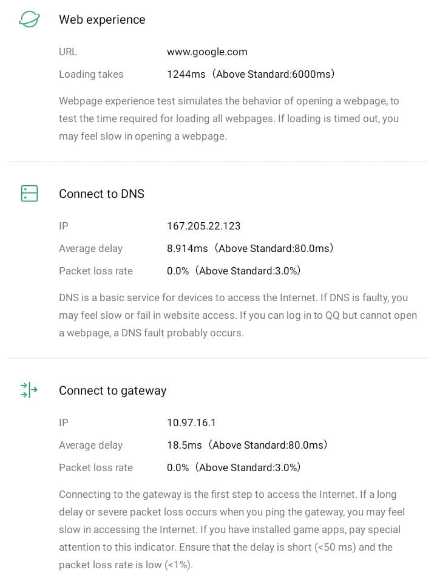Click the Connect to gateway arrows icon
This screenshot has height=581, width=437.
[29, 390]
